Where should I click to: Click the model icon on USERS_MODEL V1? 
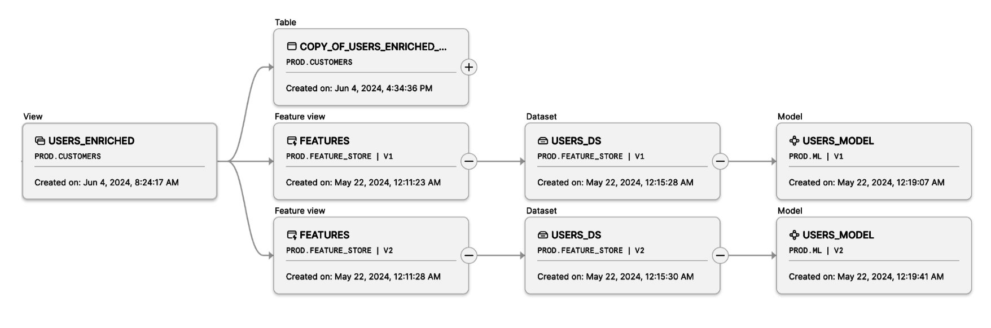pos(794,141)
